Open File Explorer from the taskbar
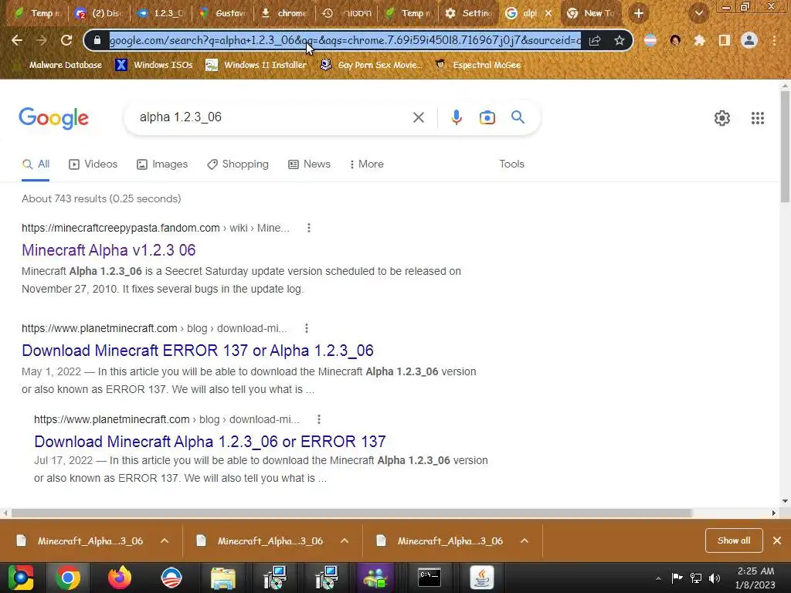This screenshot has width=791, height=593. pyautogui.click(x=222, y=578)
